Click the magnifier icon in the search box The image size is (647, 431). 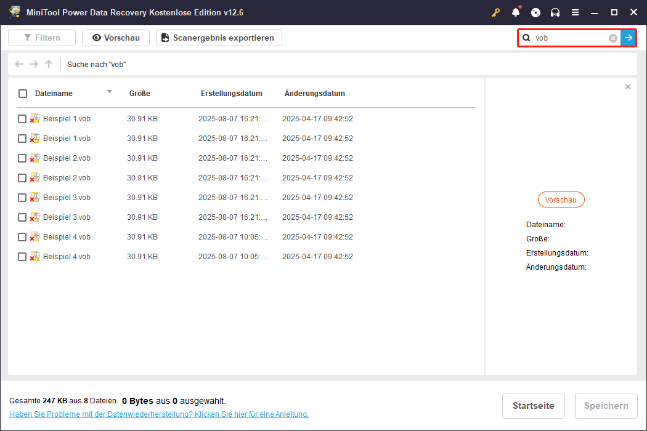coord(526,38)
